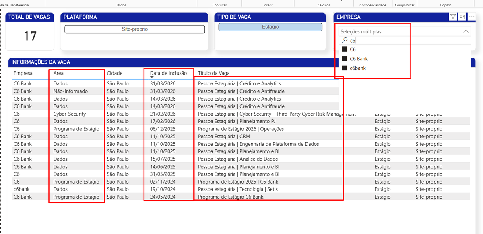
Task: Select the Não-Informado area cell
Action: click(x=70, y=91)
